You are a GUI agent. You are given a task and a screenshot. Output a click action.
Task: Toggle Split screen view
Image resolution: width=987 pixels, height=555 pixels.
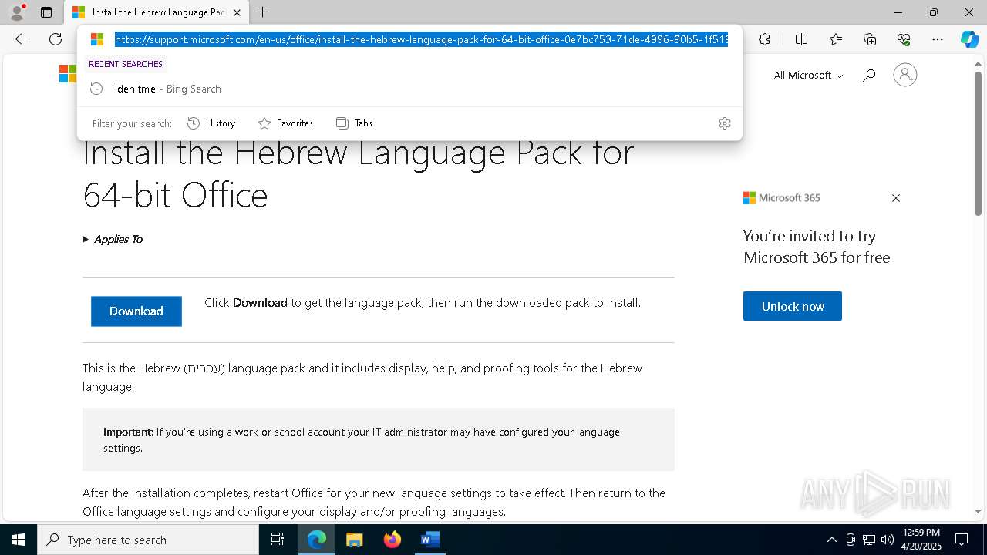(x=801, y=39)
